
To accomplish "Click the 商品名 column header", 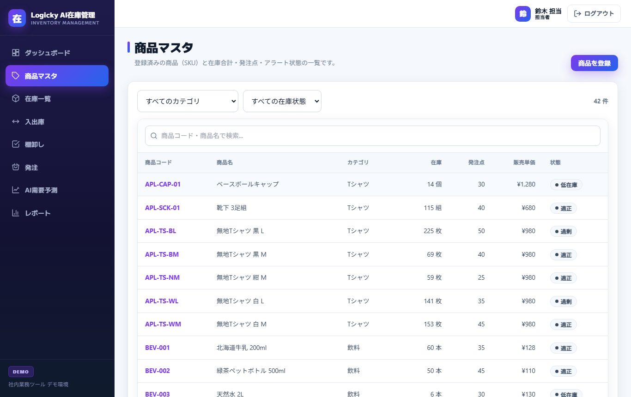I will tap(224, 162).
